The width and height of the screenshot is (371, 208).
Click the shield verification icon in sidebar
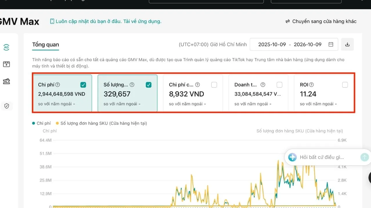click(x=7, y=106)
